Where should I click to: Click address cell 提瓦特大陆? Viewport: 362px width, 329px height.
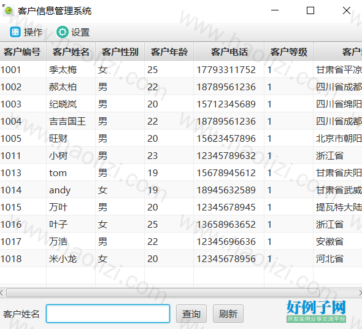(x=337, y=207)
